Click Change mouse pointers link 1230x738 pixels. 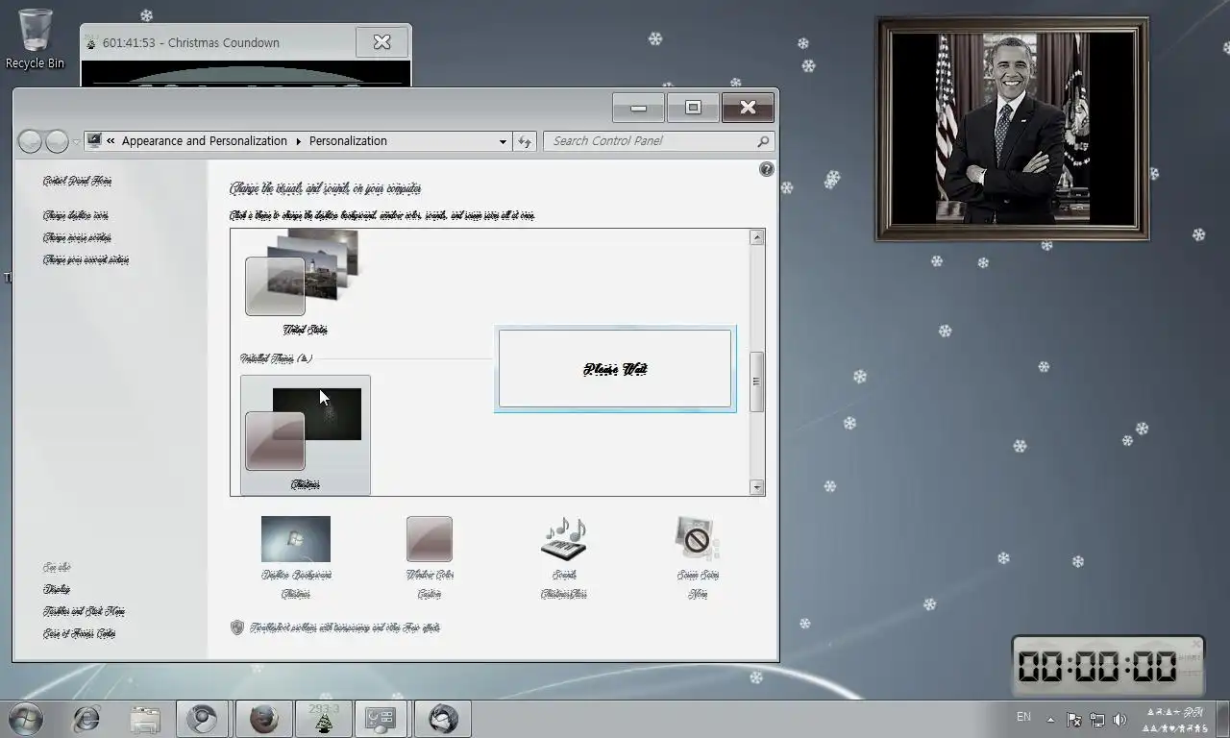[77, 237]
